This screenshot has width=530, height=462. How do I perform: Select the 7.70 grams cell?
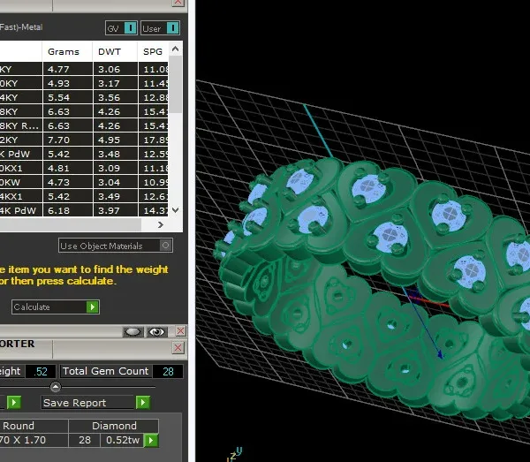(68, 140)
